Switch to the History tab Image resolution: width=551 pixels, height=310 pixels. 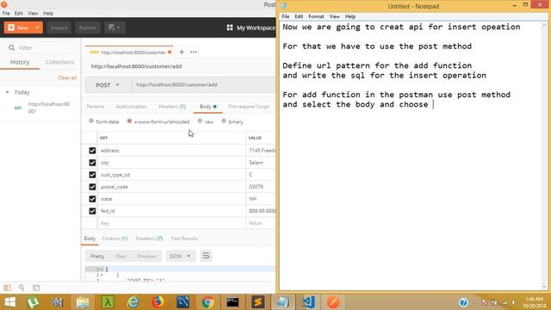point(20,62)
